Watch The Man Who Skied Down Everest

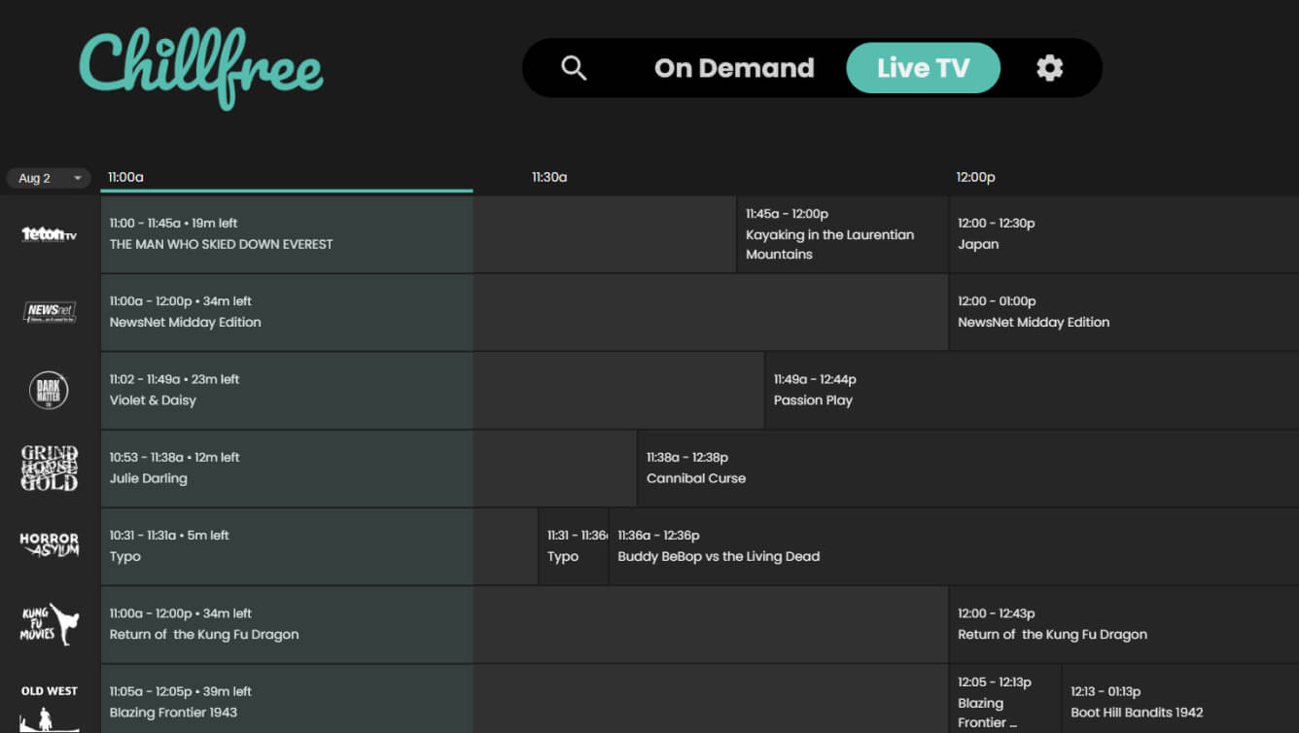[286, 234]
